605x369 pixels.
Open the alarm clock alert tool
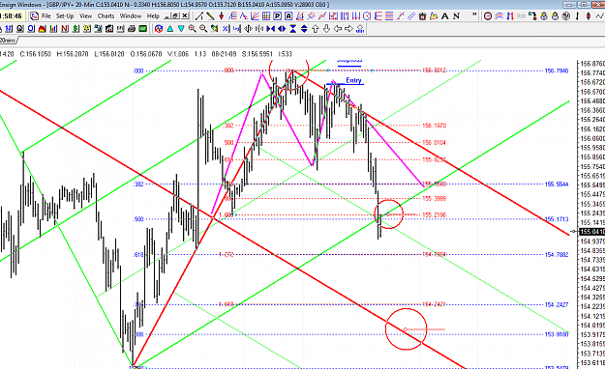[x=423, y=16]
